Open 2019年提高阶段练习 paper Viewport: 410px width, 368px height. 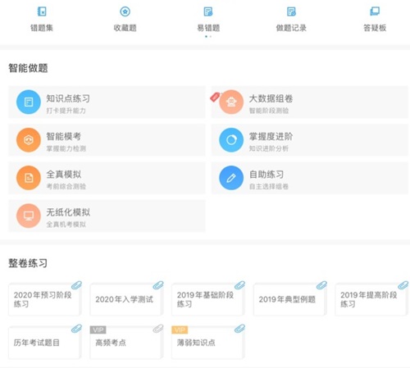(371, 299)
